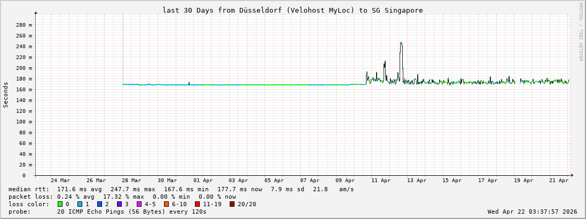Click the 'median rtt' statistics line
The width and height of the screenshot is (586, 219).
181,189
